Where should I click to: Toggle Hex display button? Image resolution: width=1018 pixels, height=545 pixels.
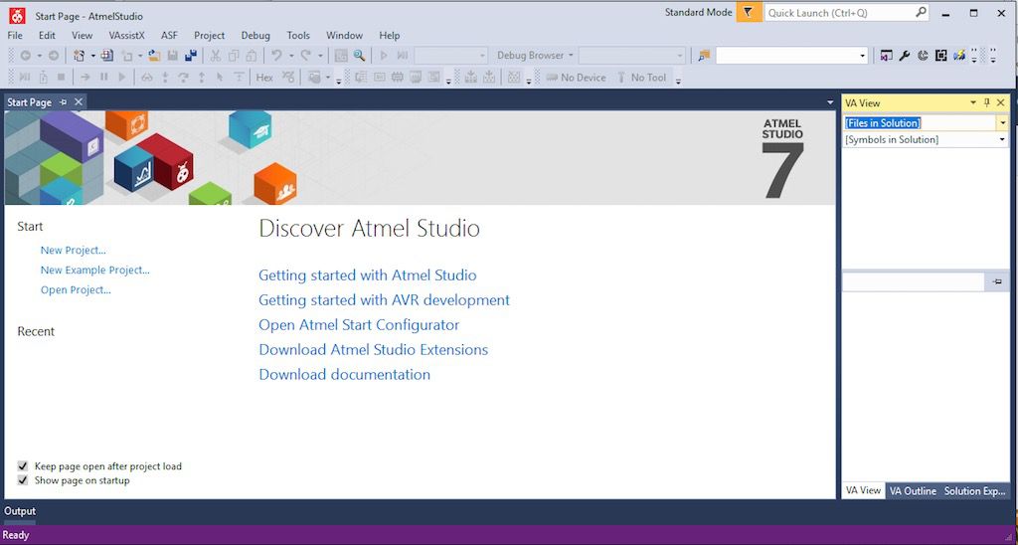264,78
